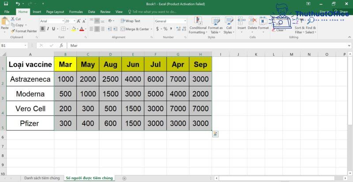Click the Sort & Filter button
Image resolution: width=353 pixels, height=182 pixels.
300,26
